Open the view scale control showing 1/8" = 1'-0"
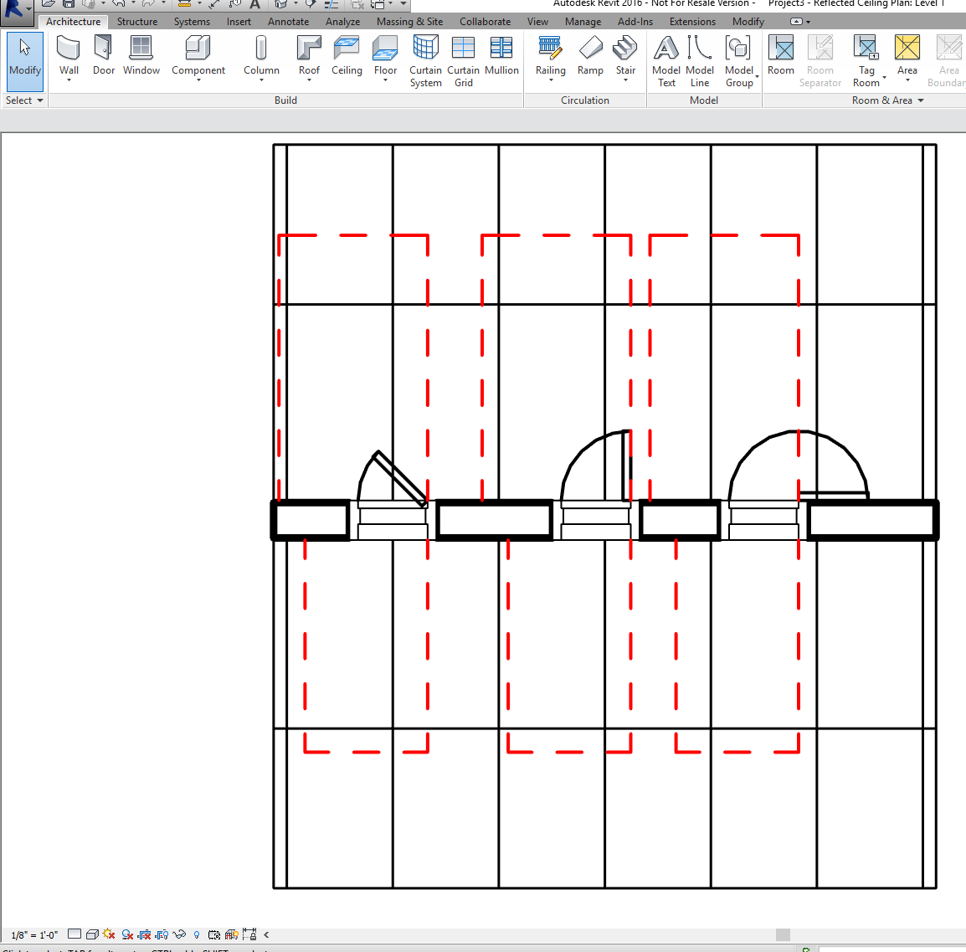The width and height of the screenshot is (966, 952). coord(32,934)
